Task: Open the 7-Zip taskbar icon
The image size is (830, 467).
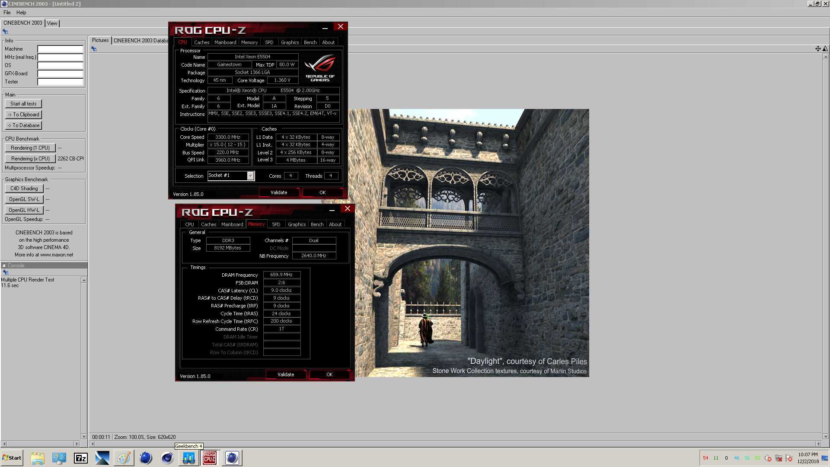Action: click(81, 458)
